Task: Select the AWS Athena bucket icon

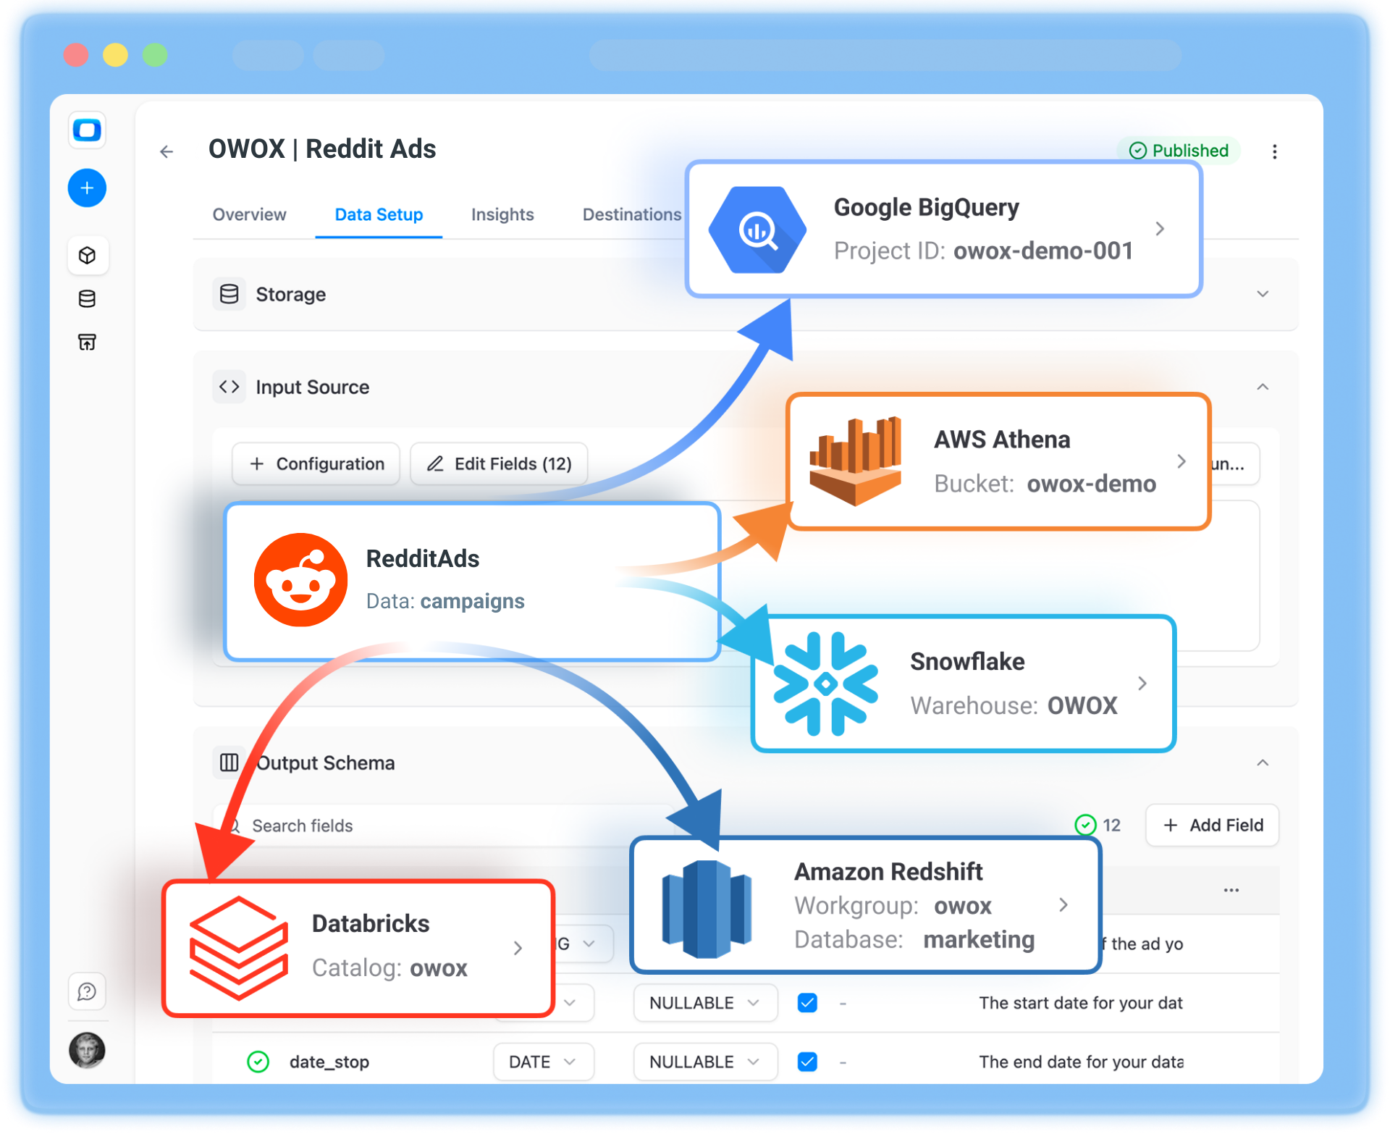Action: 855,461
